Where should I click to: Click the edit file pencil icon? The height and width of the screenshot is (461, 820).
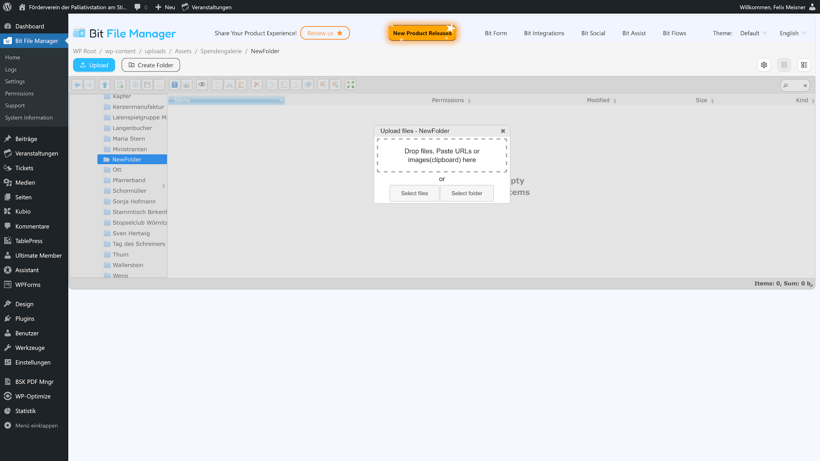(296, 85)
